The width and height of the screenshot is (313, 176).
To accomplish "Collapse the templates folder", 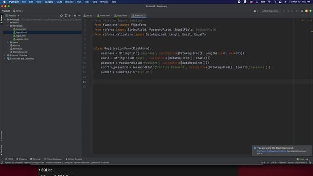I will click(x=8, y=26).
